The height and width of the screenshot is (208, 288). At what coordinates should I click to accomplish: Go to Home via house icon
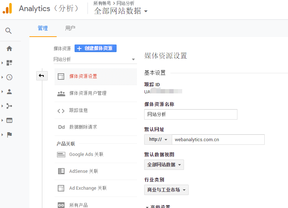click(x=9, y=48)
